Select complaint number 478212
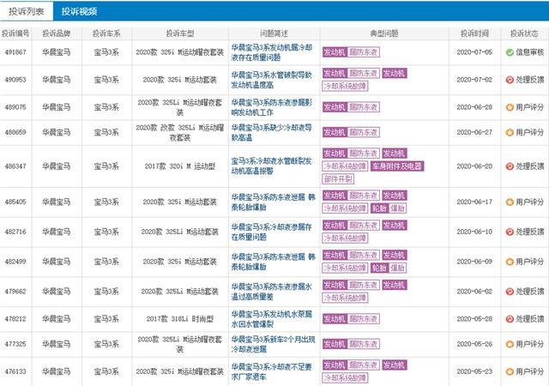This screenshot has height=386, width=549. coord(15,319)
